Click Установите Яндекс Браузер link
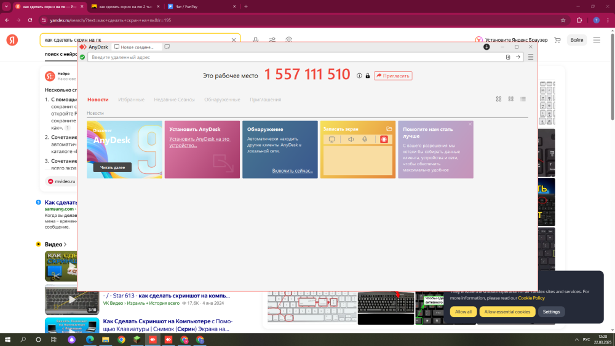Screen dimensions: 615x346 (512, 40)
